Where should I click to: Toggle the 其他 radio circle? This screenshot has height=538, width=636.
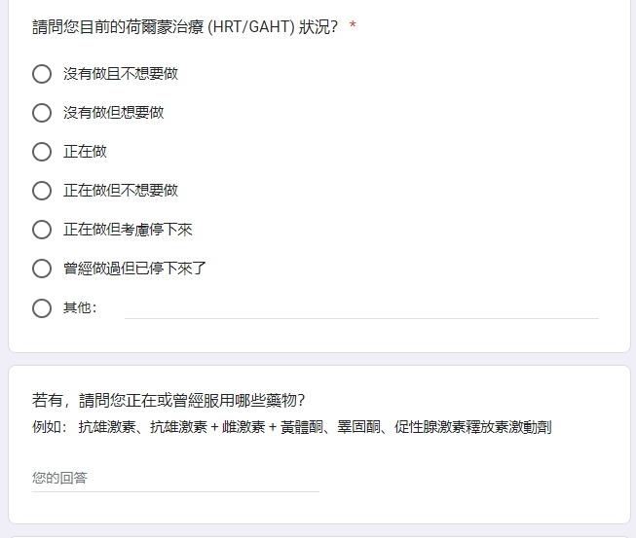(42, 308)
